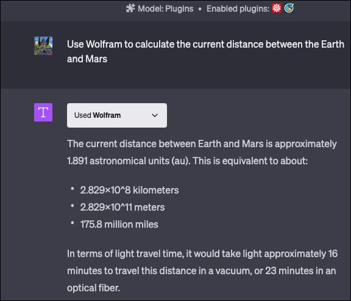Click the bold Wolfram word in the dropdown
Viewport: 351px width, 301px height.
(107, 115)
